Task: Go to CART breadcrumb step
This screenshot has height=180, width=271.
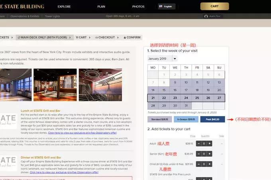Action: (x=83, y=37)
